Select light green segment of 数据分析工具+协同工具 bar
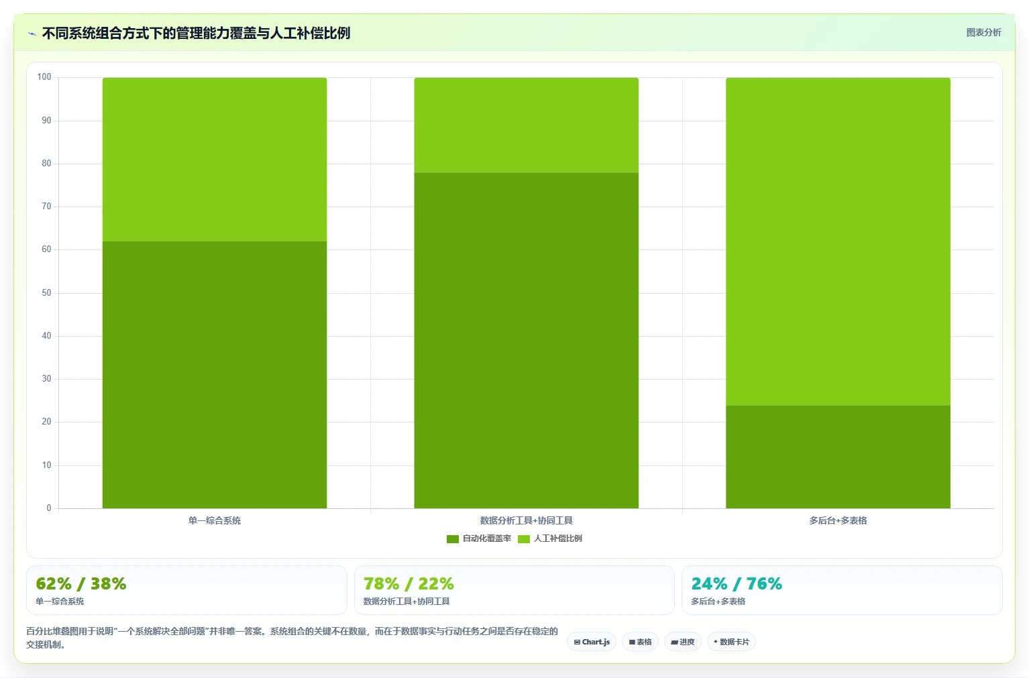1029x678 pixels. (x=527, y=125)
